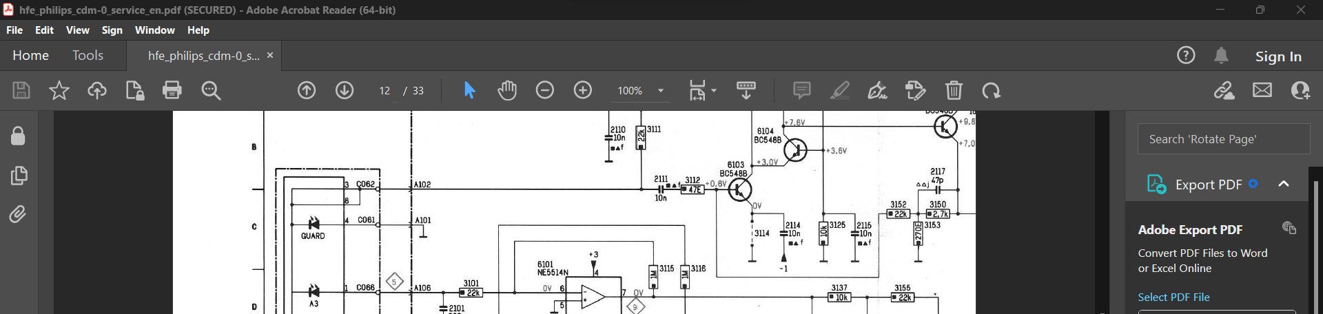Open the Window menu
The width and height of the screenshot is (1323, 314).
[155, 30]
